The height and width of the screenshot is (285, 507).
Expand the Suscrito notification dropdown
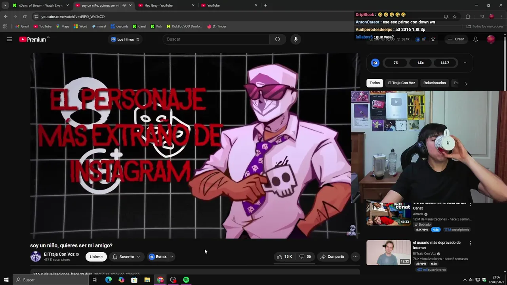[x=139, y=256]
